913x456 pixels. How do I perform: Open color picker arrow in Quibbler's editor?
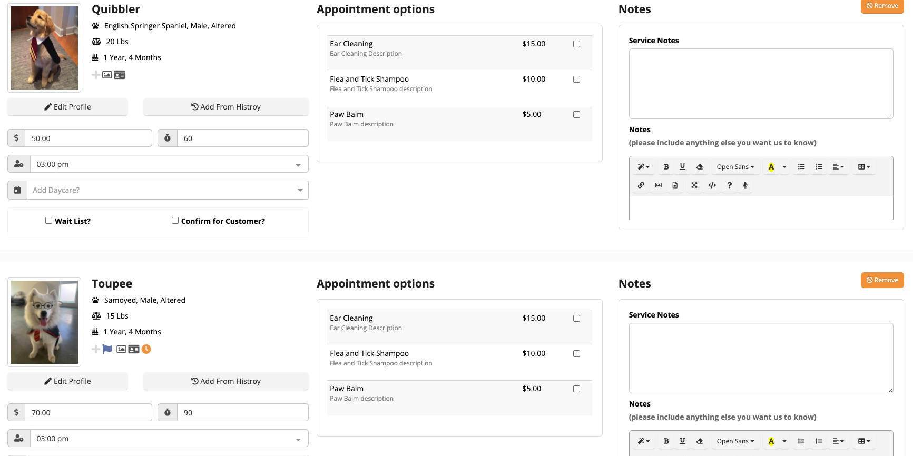(x=784, y=167)
